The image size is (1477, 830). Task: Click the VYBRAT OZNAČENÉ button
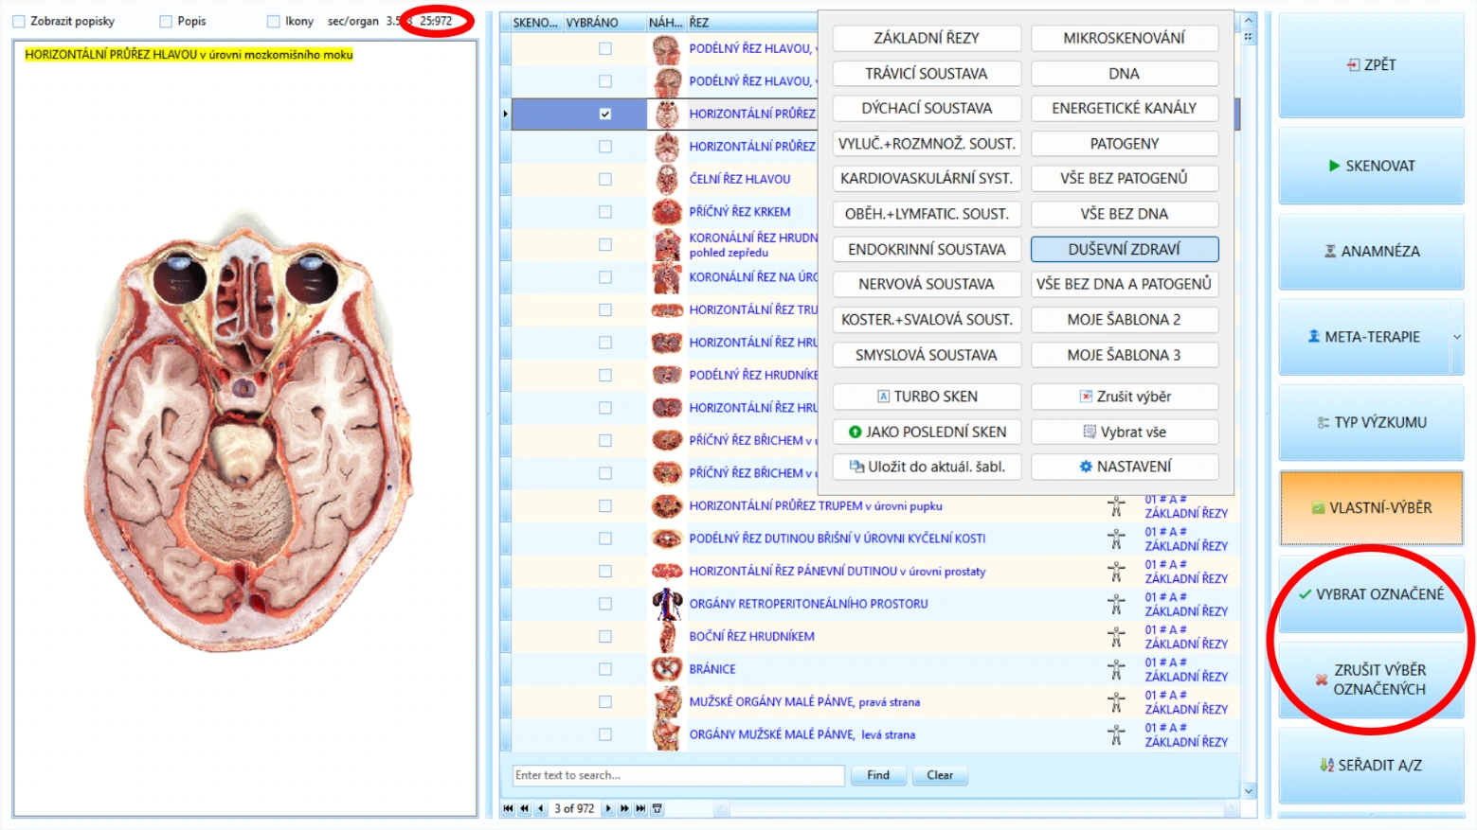pyautogui.click(x=1371, y=594)
